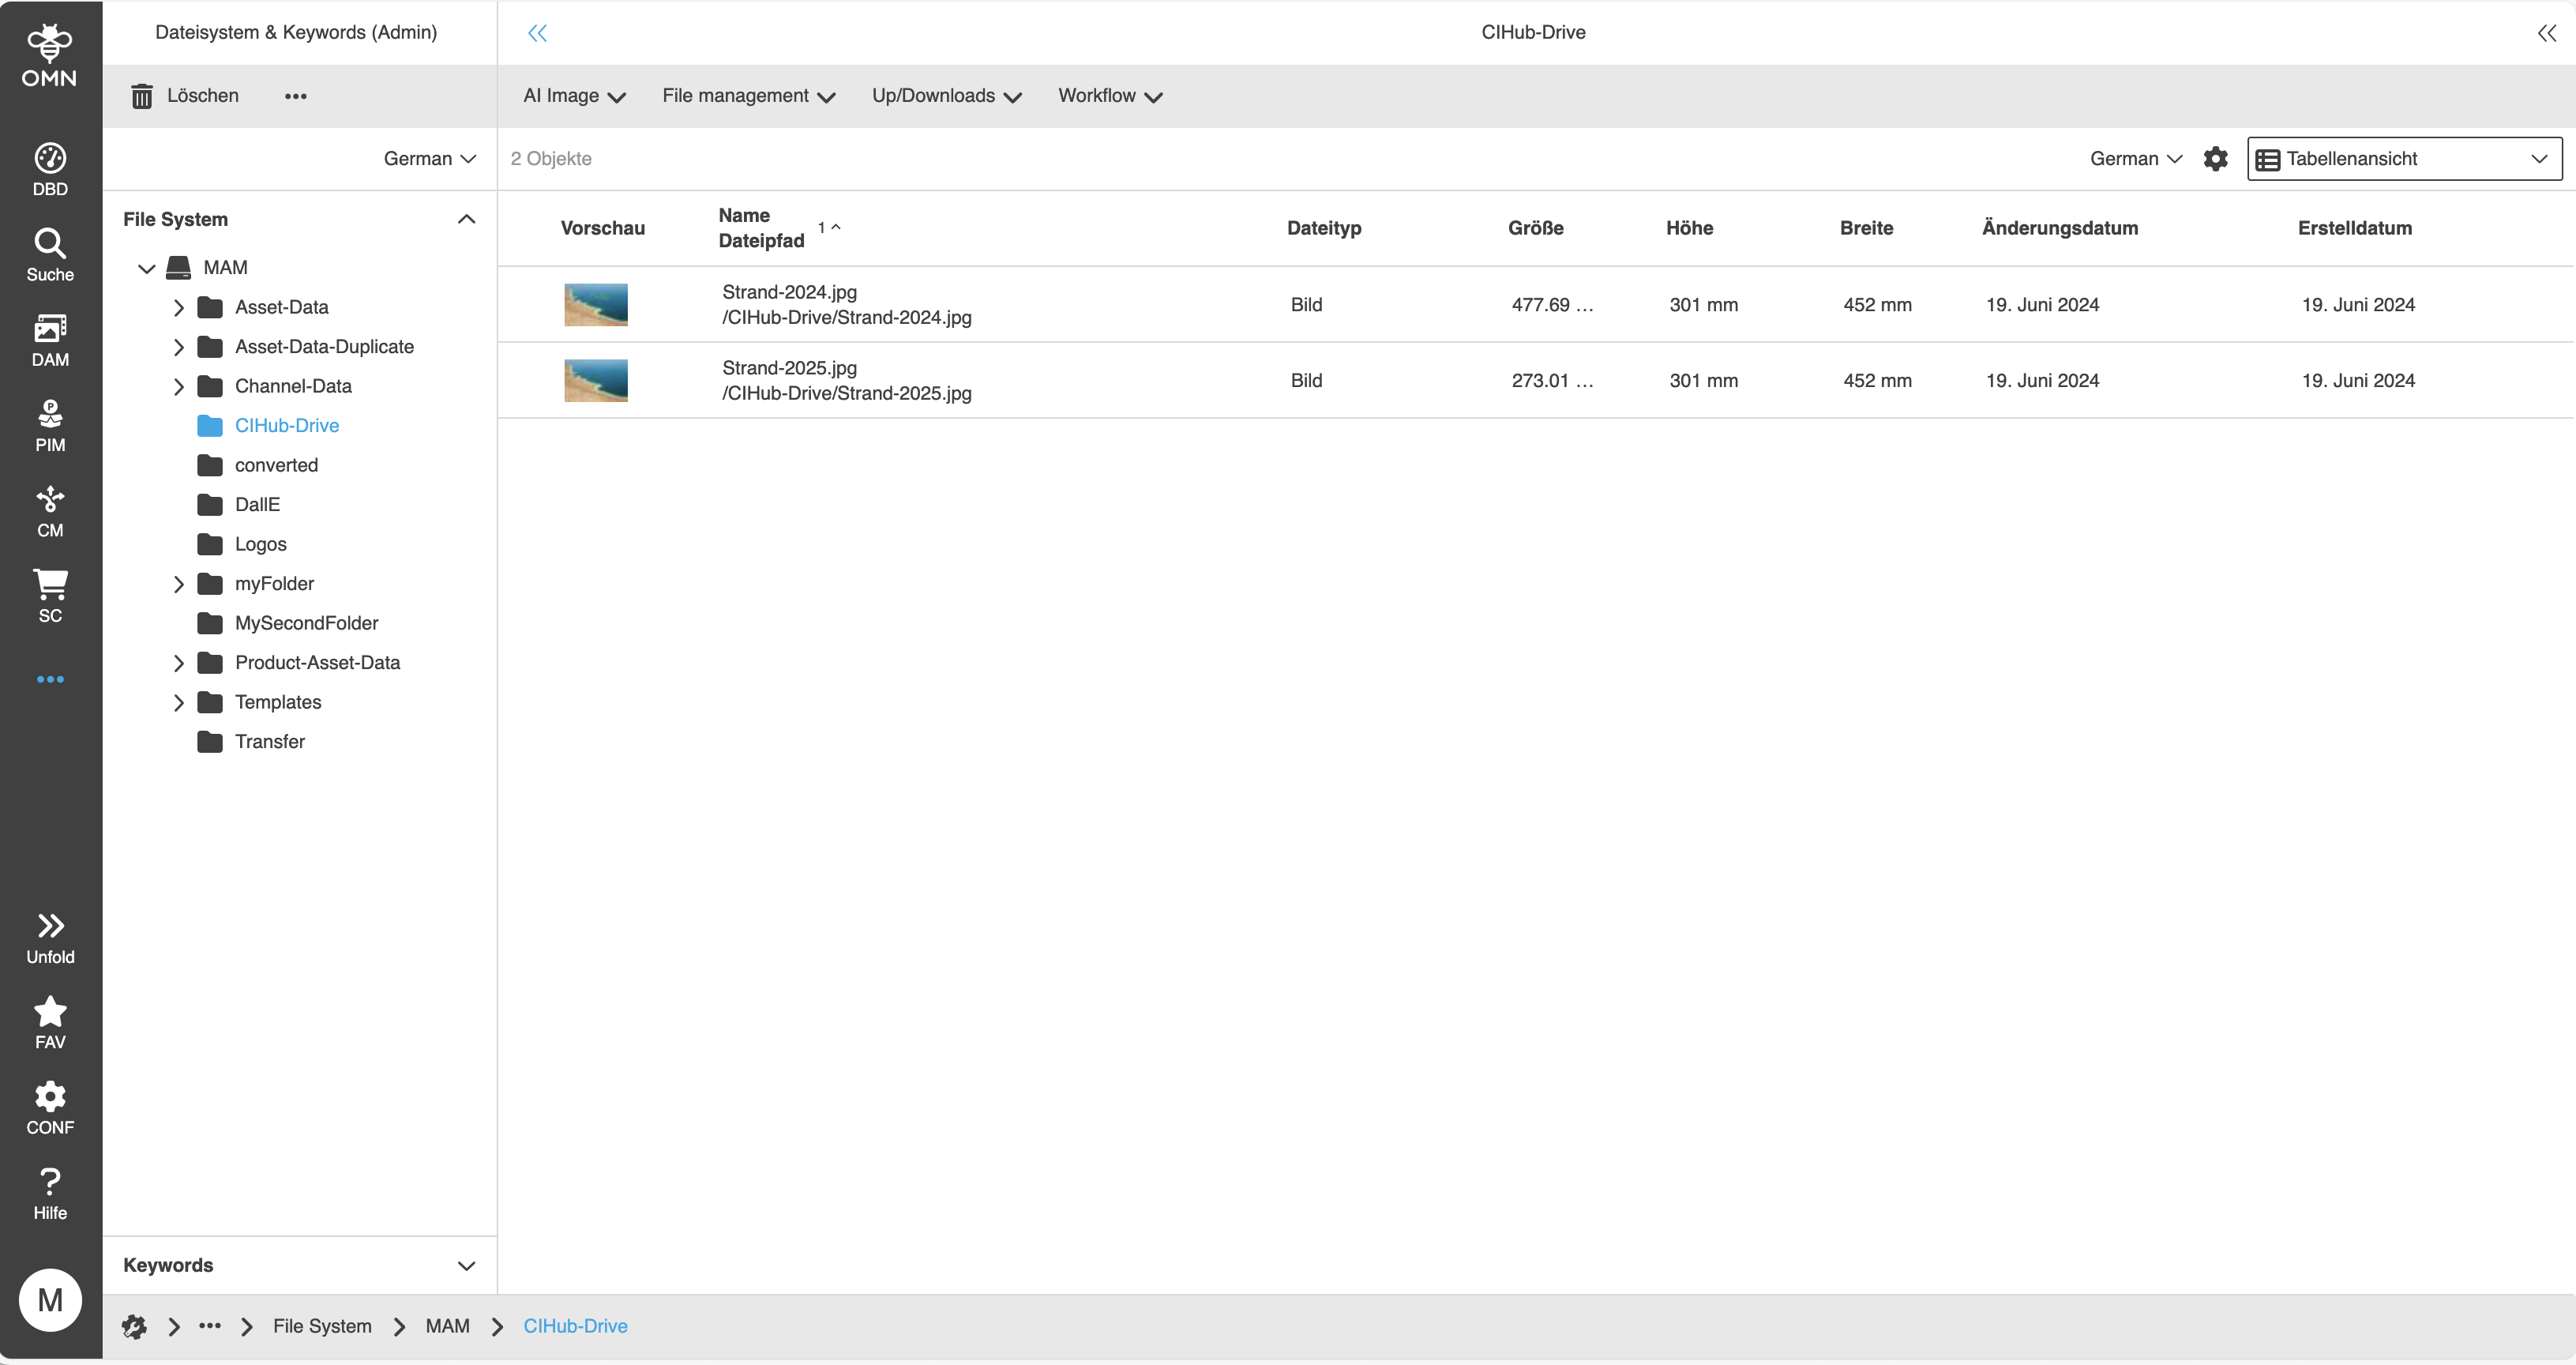Image resolution: width=2576 pixels, height=1365 pixels.
Task: Open the DBD dashboard module
Action: [50, 170]
